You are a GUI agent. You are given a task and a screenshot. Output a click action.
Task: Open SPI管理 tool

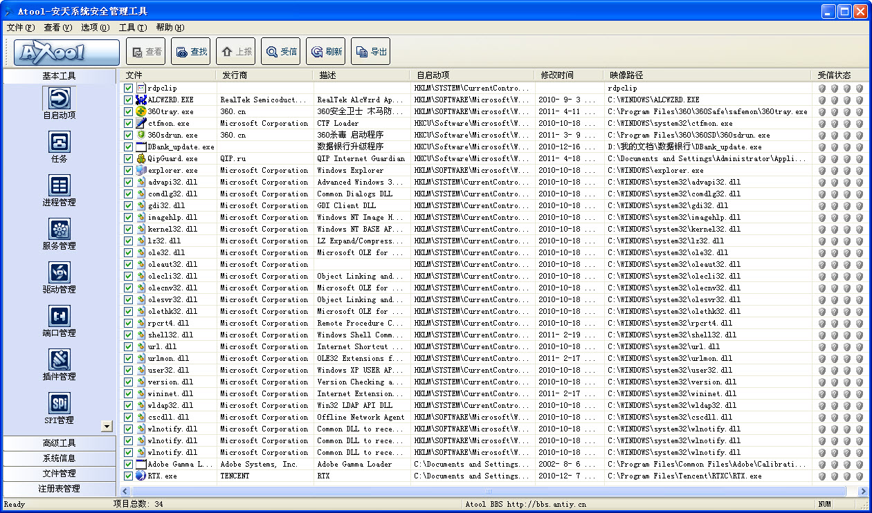(x=60, y=403)
